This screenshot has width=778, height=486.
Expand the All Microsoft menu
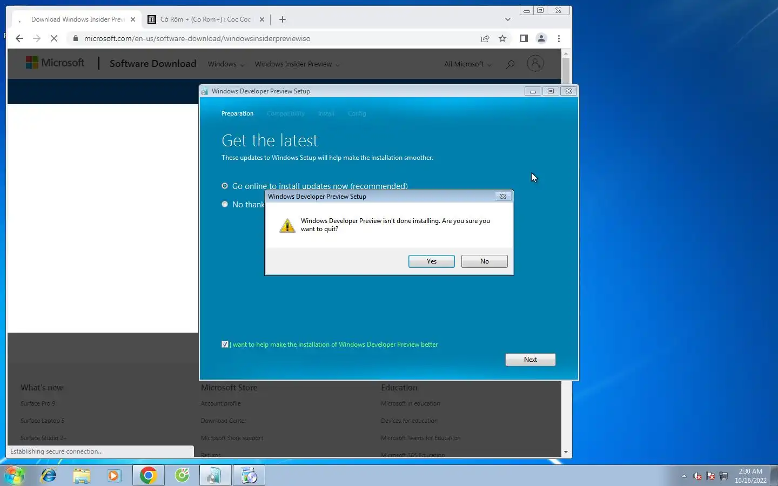pyautogui.click(x=468, y=64)
